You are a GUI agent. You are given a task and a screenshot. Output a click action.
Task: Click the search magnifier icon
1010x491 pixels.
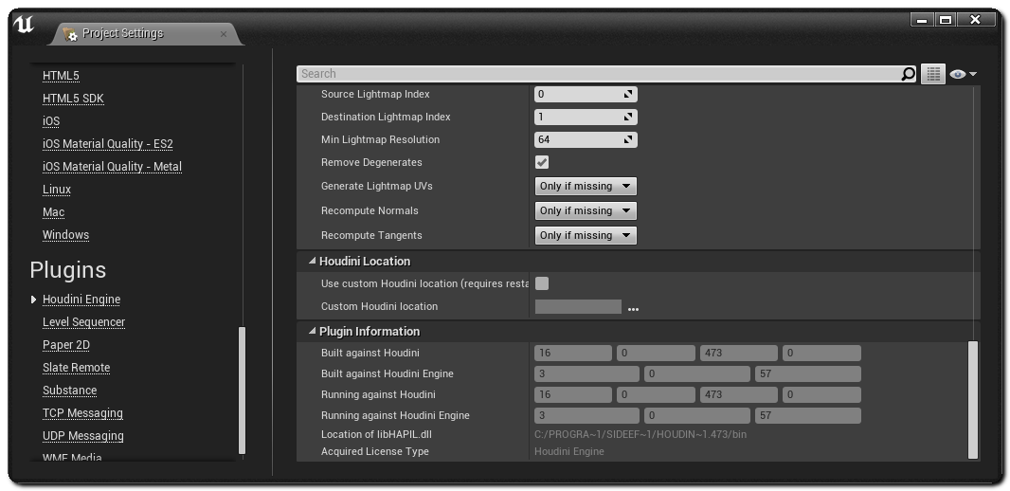pyautogui.click(x=907, y=74)
